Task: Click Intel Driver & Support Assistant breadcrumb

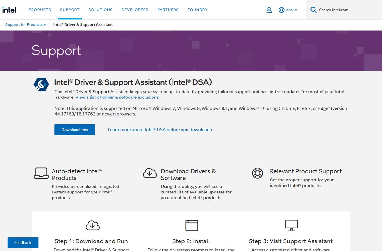Action: click(x=83, y=24)
